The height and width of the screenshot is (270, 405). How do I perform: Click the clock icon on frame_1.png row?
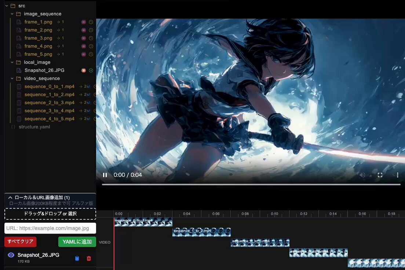91,22
